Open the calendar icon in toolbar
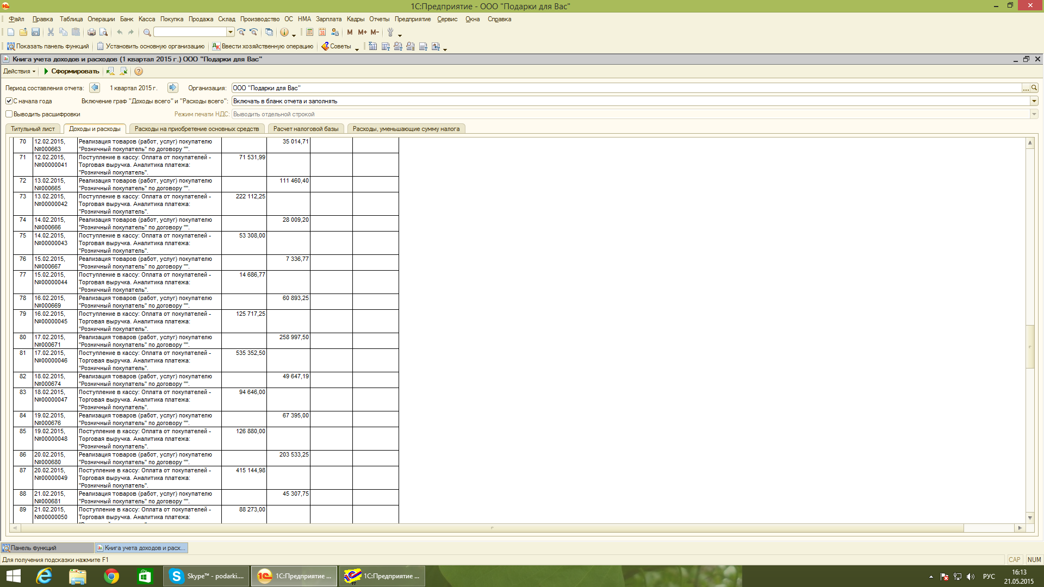This screenshot has width=1044, height=587. [322, 33]
